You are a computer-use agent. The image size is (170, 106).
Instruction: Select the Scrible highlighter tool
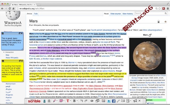coord(54,101)
